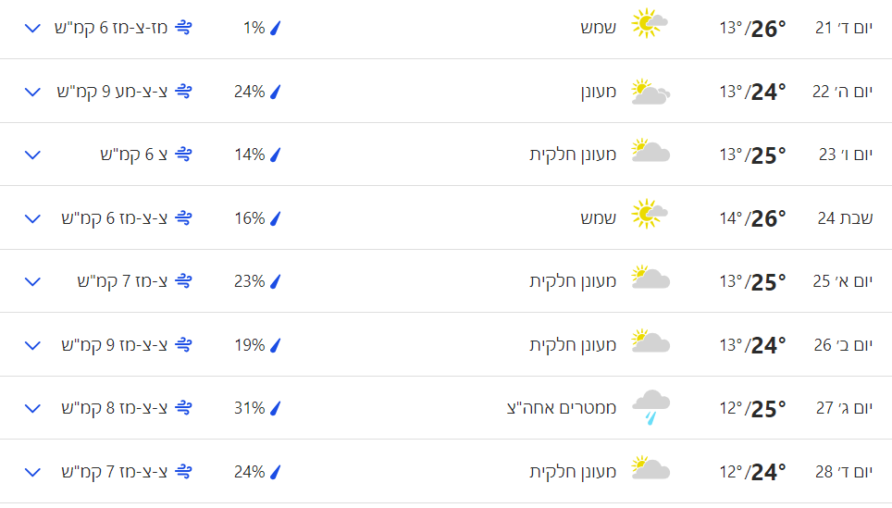Image resolution: width=892 pixels, height=508 pixels.
Task: Click the cloudy icon for Thursday 22
Action: [x=650, y=92]
